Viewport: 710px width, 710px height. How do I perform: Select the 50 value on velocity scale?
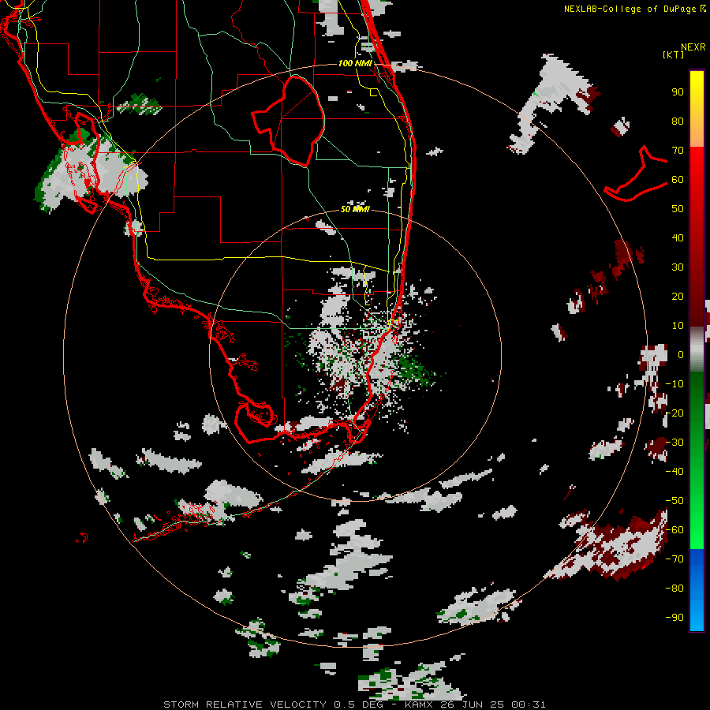[678, 209]
